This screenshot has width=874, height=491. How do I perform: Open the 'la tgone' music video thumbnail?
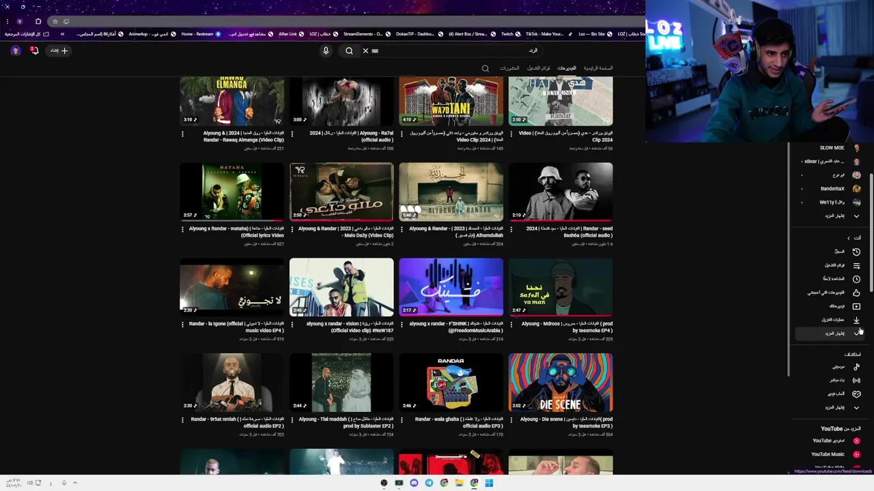(x=232, y=287)
